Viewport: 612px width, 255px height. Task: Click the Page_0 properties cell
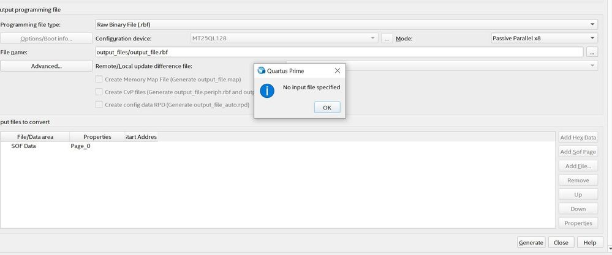click(x=80, y=146)
